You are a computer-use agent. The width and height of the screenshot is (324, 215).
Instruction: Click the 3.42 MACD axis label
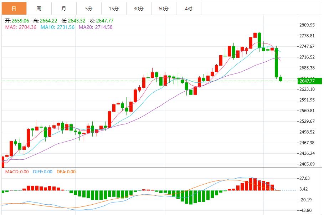[304, 189]
